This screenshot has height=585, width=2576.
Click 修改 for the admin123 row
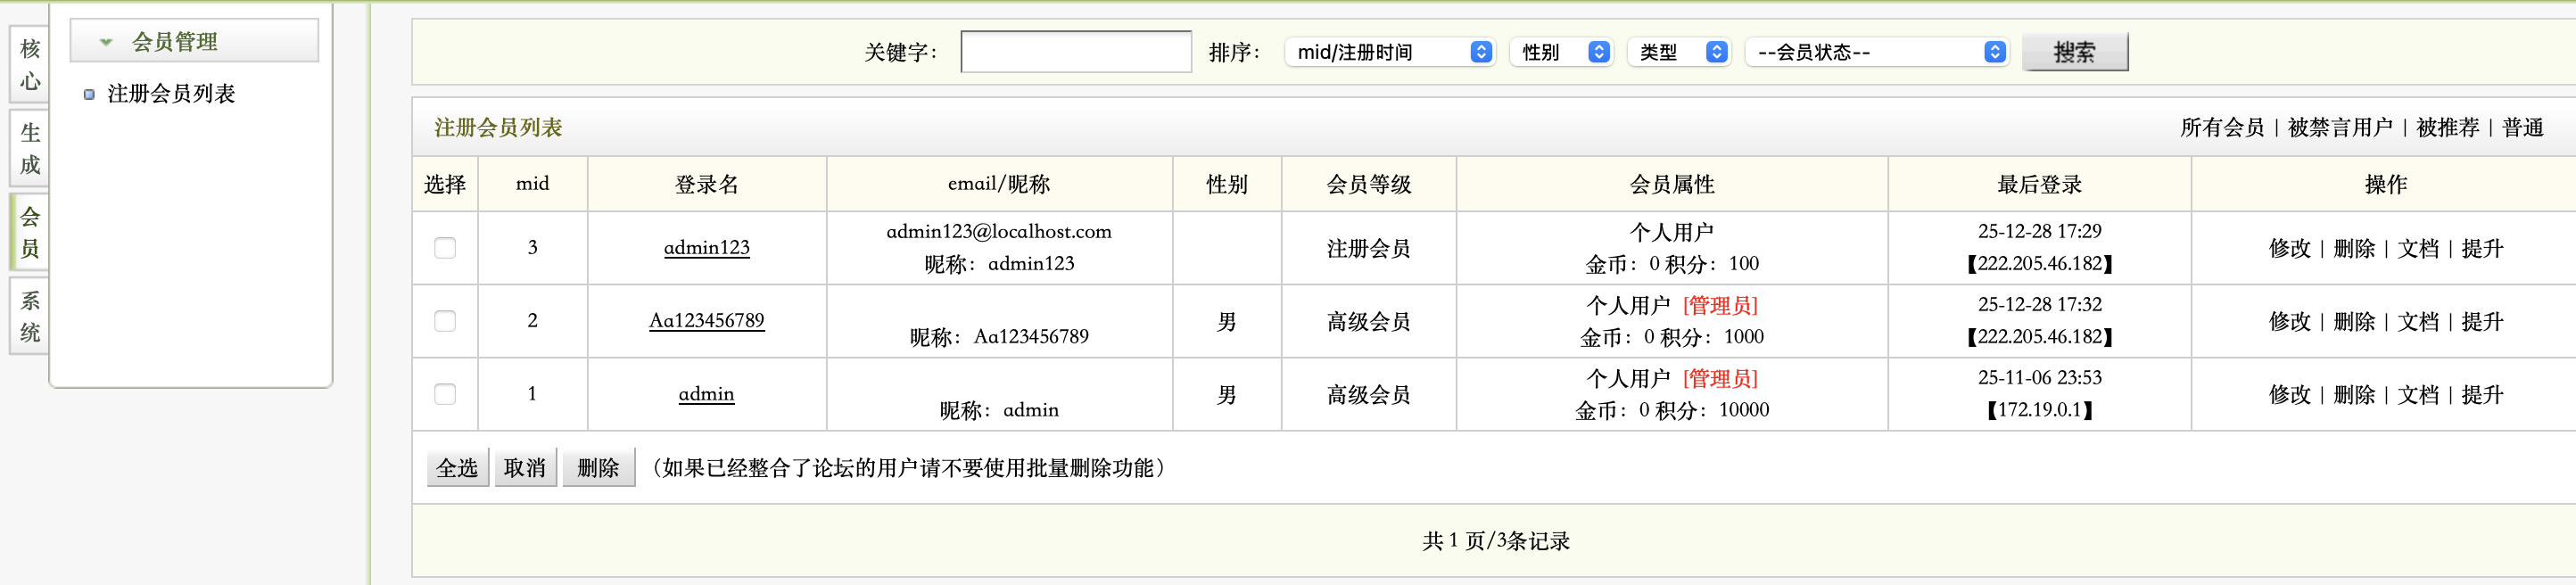point(2289,249)
